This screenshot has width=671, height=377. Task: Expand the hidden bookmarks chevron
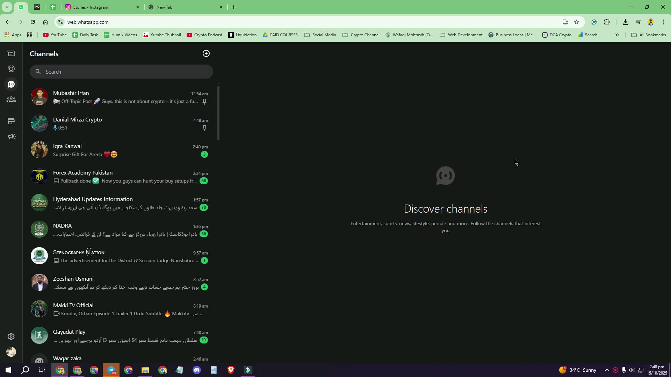(x=617, y=35)
